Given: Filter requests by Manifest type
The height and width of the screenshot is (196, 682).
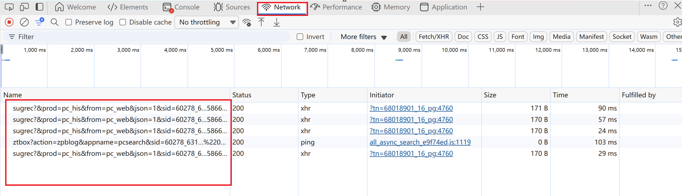Looking at the screenshot, I should tap(591, 37).
